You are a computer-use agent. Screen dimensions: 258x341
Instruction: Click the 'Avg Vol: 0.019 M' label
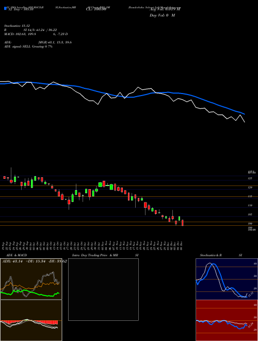click(165, 9)
